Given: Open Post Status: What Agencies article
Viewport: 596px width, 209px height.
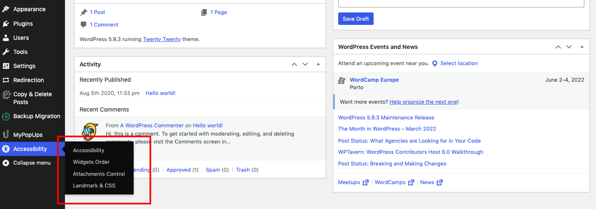Looking at the screenshot, I should pos(409,141).
